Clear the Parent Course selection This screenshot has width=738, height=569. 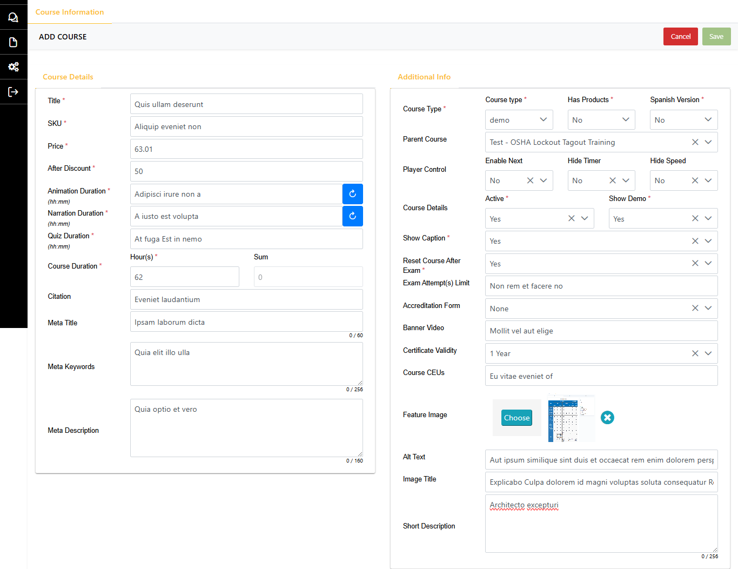point(695,142)
